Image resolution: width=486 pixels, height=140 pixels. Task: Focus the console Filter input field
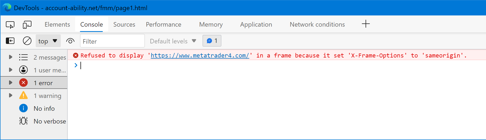tap(112, 41)
